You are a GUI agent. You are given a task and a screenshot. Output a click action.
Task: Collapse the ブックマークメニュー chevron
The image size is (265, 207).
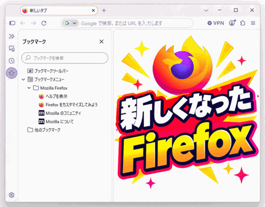click(23, 80)
